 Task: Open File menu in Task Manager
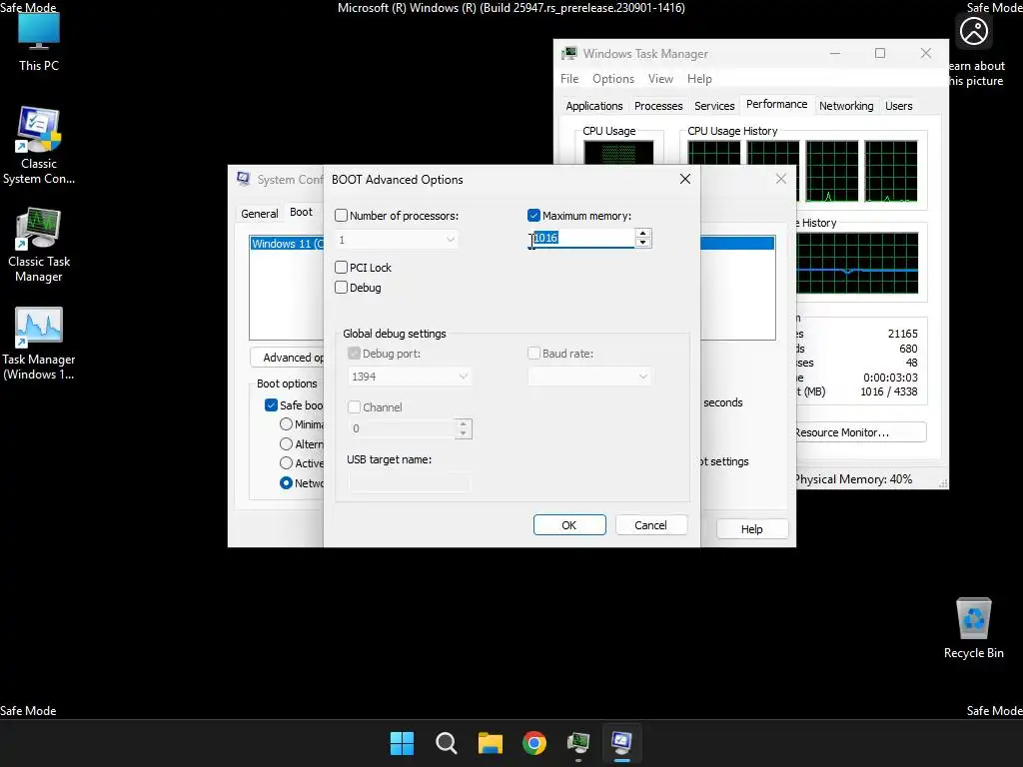[x=569, y=78]
